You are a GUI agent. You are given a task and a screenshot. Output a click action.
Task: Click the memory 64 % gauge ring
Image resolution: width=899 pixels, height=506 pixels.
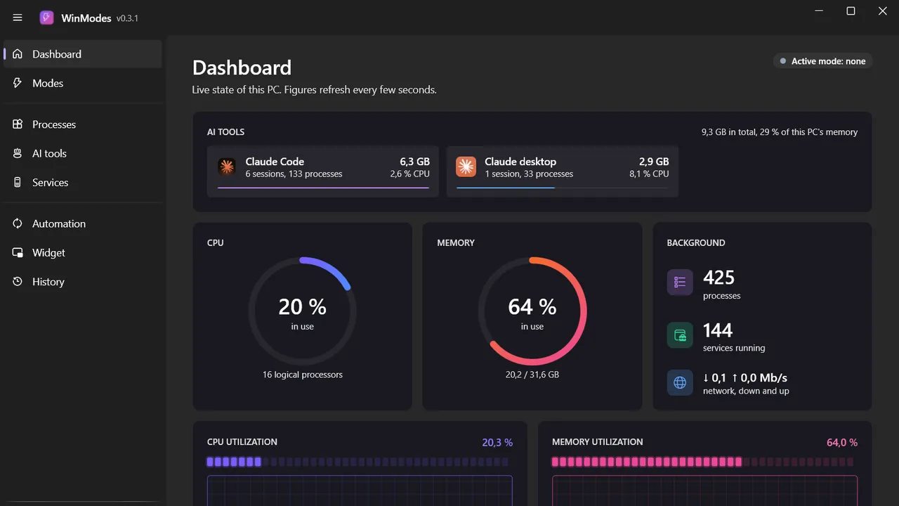[x=532, y=311]
